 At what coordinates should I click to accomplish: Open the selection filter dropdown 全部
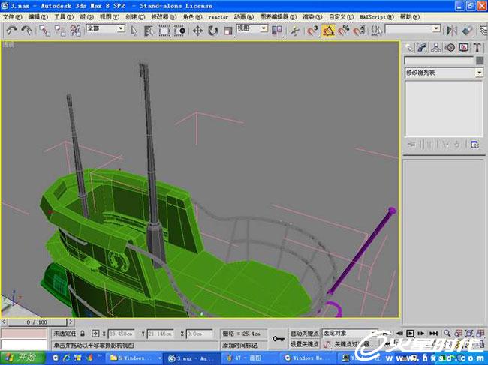(x=121, y=29)
